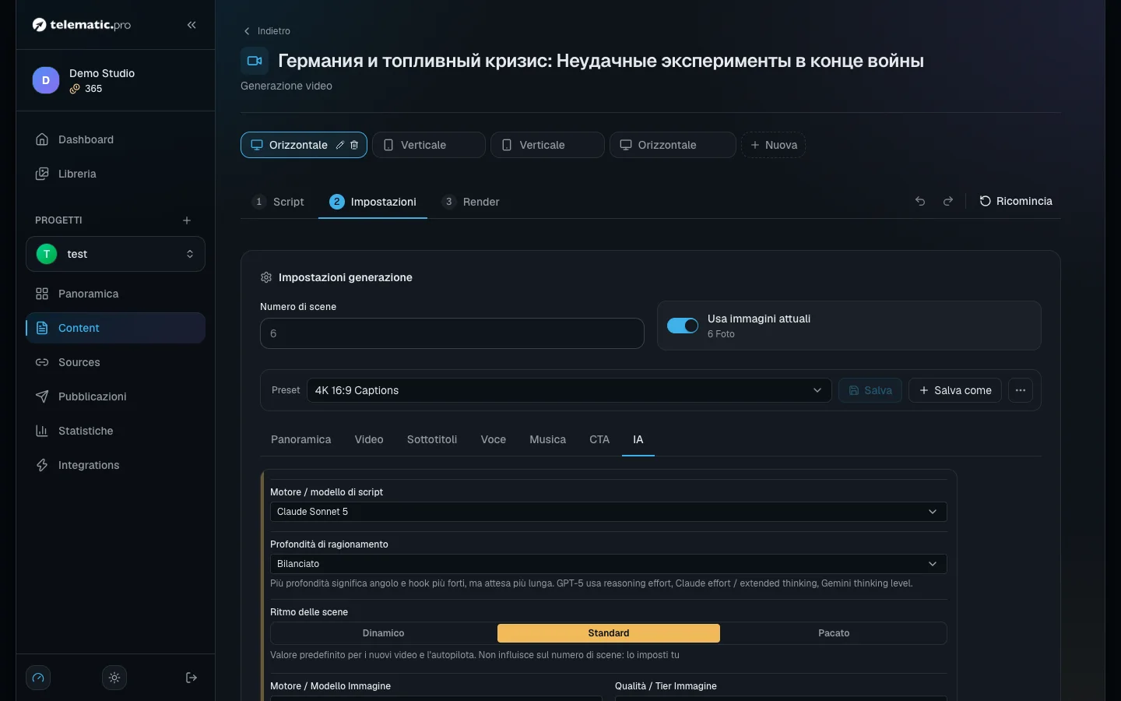Add a new variant with Nuova
This screenshot has width=1121, height=701.
[773, 145]
